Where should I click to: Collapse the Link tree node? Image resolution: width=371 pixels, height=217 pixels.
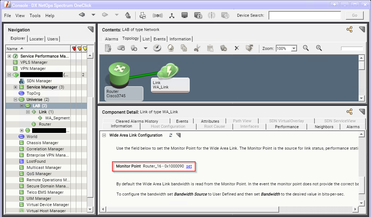tap(28, 112)
